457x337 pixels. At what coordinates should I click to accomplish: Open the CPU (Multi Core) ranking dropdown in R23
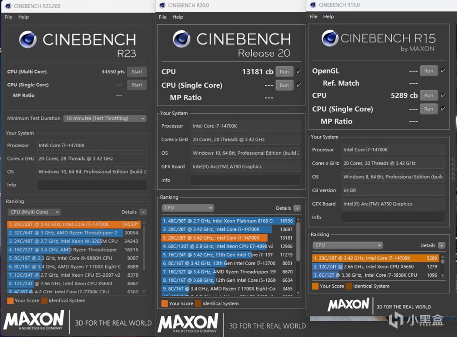point(34,212)
